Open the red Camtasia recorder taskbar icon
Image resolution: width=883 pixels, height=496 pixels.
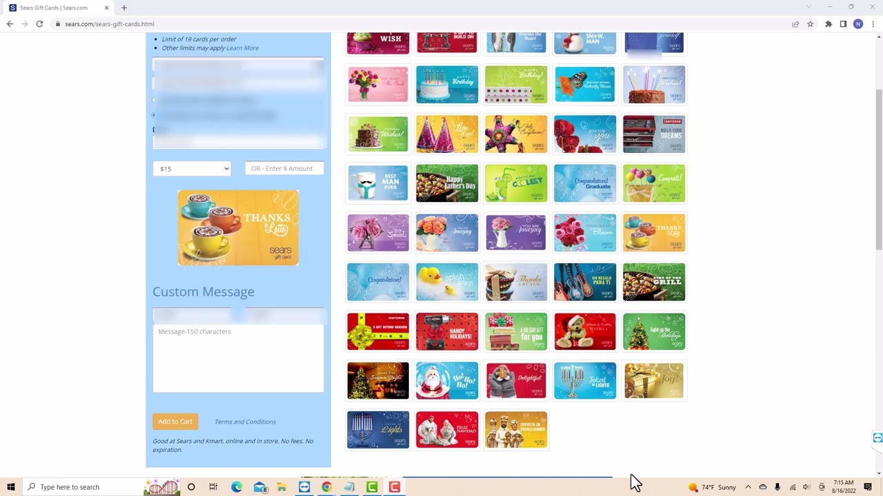[395, 487]
